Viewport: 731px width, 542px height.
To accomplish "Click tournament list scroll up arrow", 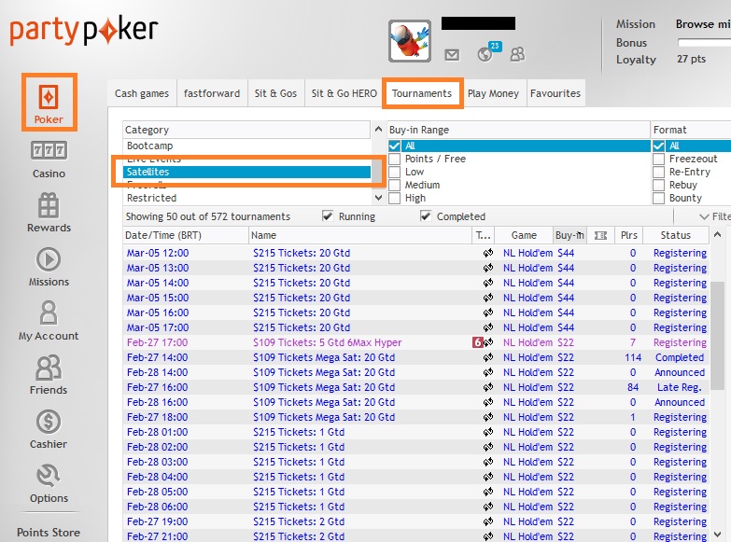I will click(718, 234).
